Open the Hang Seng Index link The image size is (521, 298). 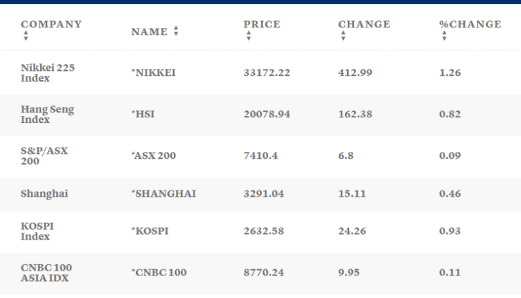coord(47,115)
